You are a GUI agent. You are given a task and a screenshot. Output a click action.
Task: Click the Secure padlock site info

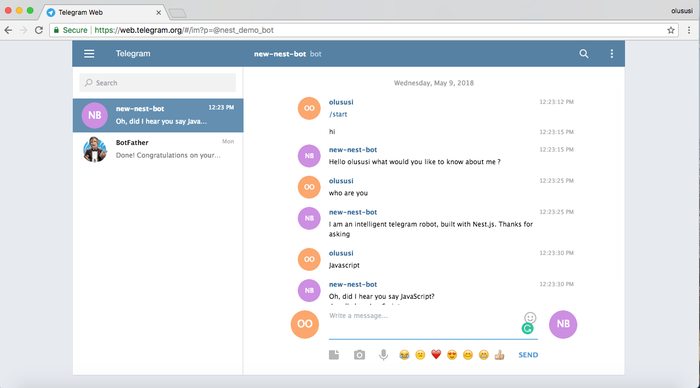[71, 30]
